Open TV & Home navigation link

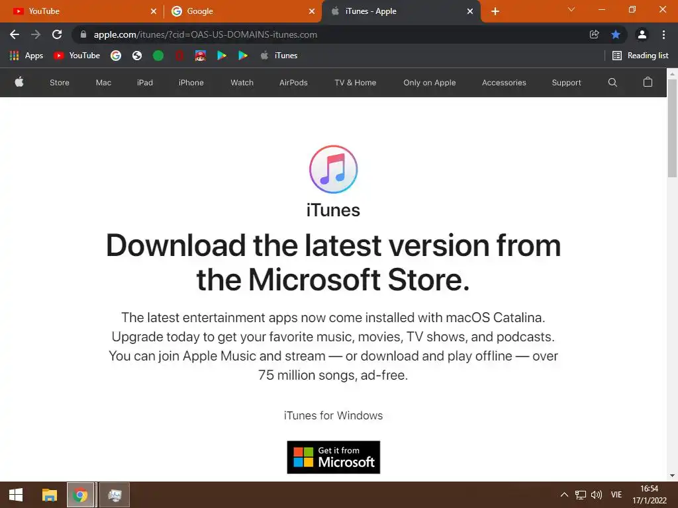(x=356, y=83)
